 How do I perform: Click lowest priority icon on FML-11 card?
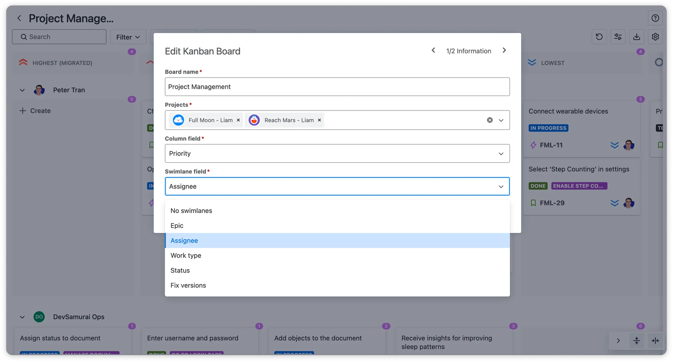(x=614, y=145)
